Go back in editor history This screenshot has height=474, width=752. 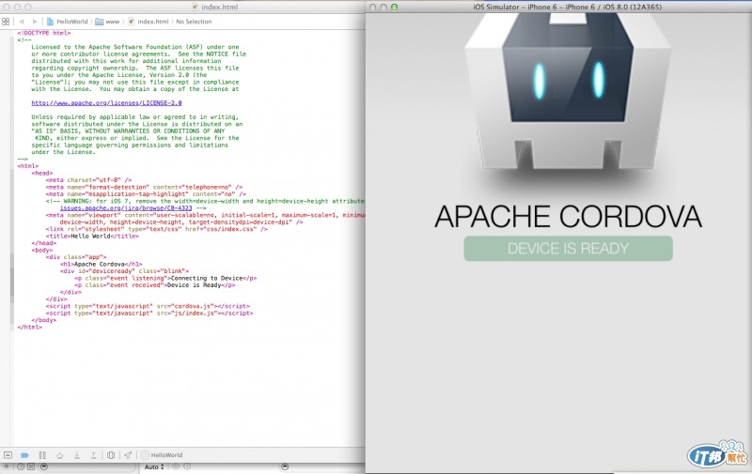[x=22, y=22]
